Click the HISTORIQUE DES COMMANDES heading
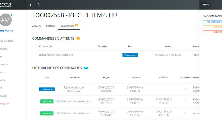The image size is (222, 121). coord(57,68)
